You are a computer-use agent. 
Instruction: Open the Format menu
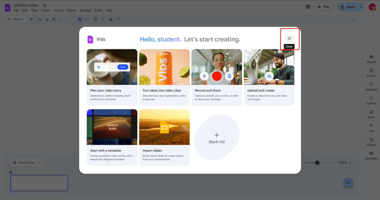click(x=58, y=11)
